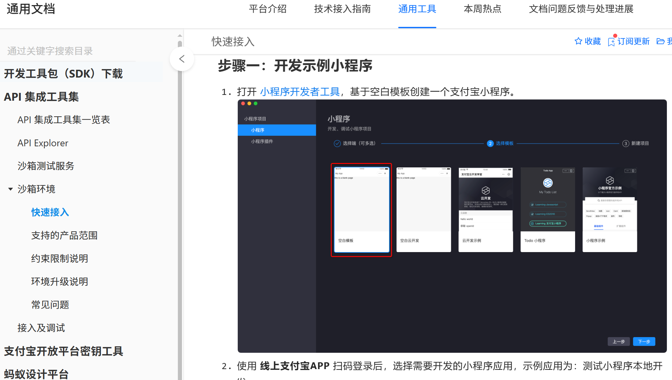
Task: Collapse sidebar with the left chevron button
Action: point(182,59)
